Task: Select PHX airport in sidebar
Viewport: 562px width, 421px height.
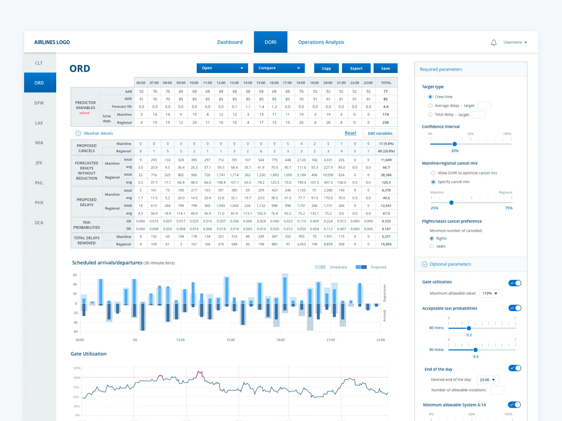Action: coord(39,202)
